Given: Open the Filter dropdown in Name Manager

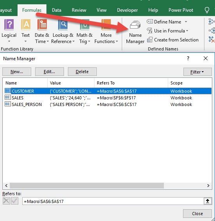Looking at the screenshot, I should (x=197, y=72).
